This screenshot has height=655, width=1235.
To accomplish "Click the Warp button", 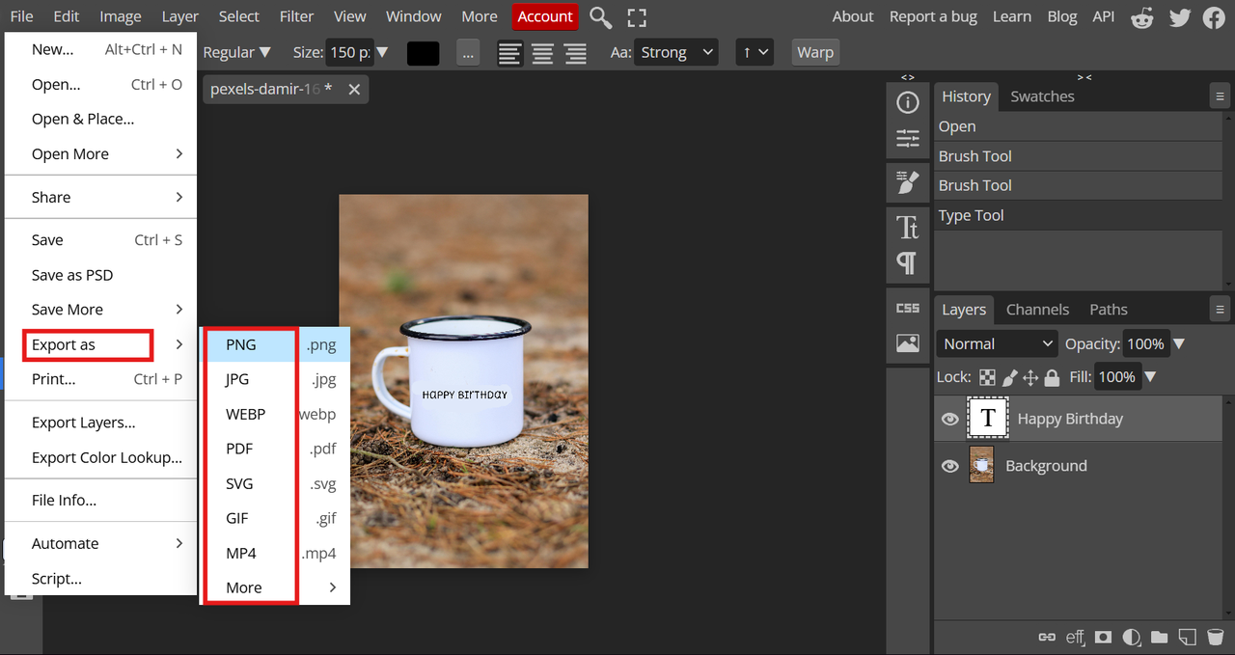I will (814, 53).
